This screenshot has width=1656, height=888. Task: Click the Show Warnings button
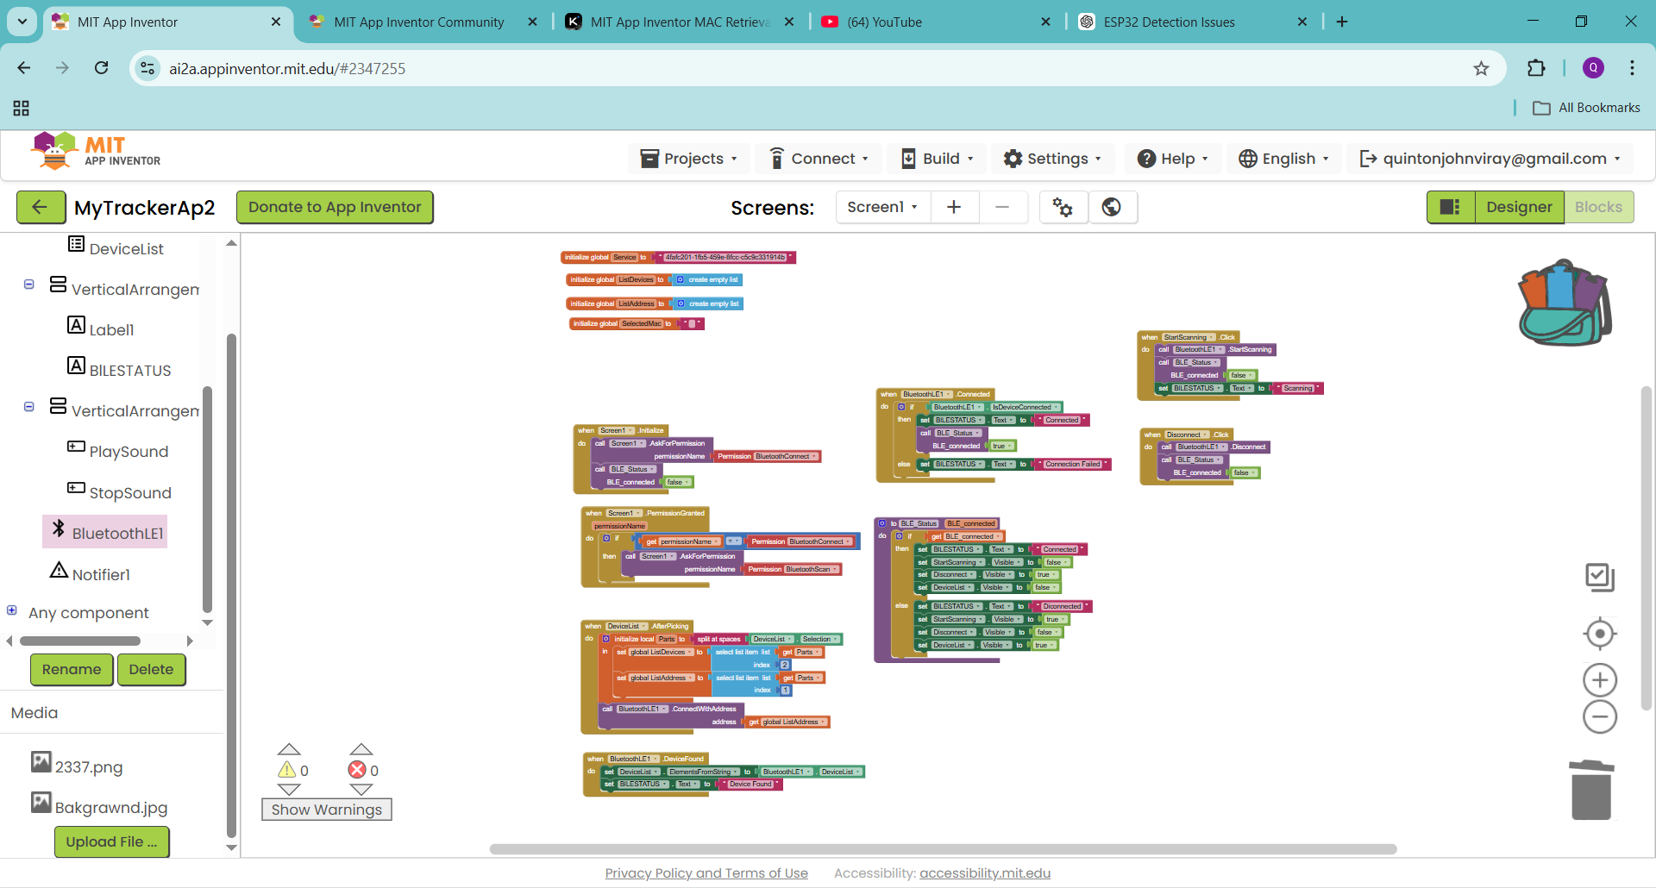click(326, 810)
